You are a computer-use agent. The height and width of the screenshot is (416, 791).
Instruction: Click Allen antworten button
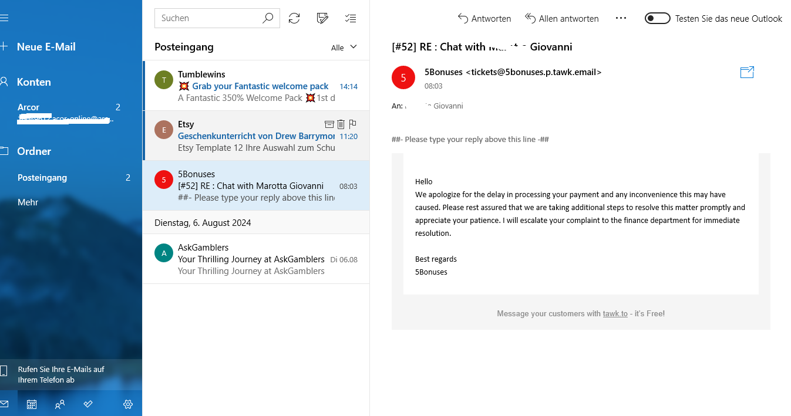coord(561,18)
